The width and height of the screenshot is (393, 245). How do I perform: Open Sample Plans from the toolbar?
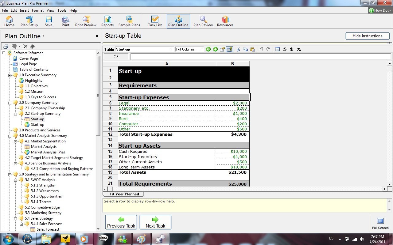point(129,21)
